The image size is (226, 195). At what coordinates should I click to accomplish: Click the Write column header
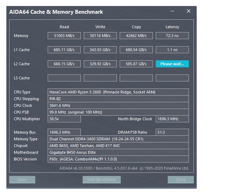point(100,27)
